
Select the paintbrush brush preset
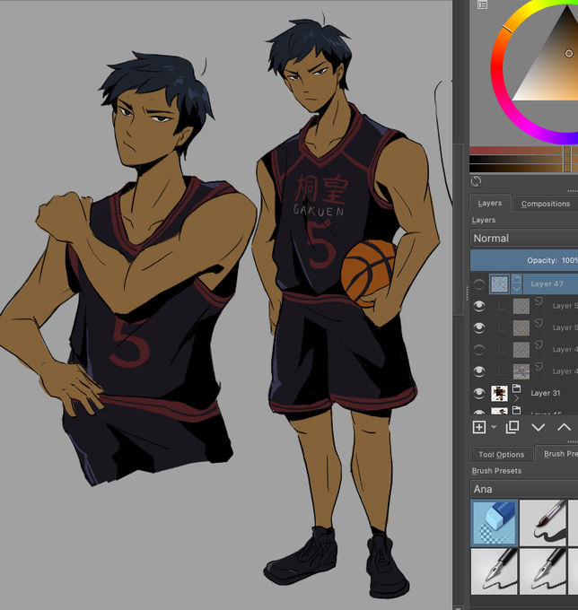pos(543,522)
